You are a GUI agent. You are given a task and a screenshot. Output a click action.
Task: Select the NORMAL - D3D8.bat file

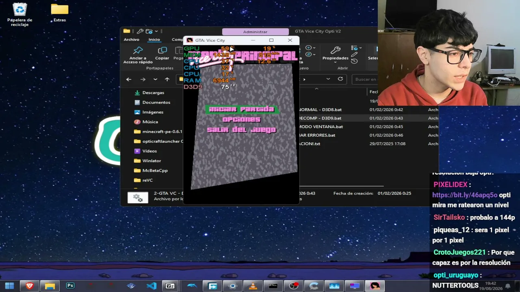coord(320,109)
